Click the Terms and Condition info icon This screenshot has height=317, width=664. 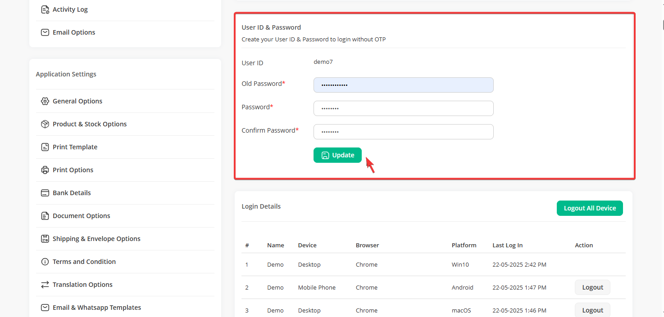pos(45,262)
